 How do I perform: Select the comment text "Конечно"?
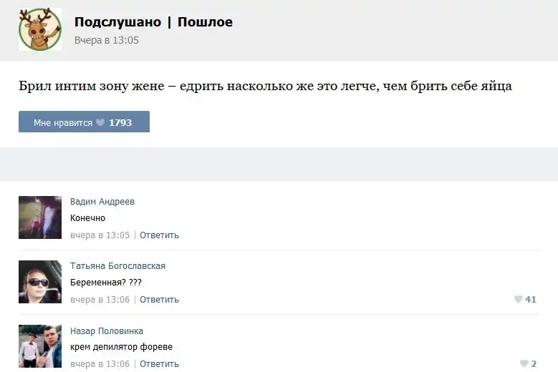(x=87, y=218)
